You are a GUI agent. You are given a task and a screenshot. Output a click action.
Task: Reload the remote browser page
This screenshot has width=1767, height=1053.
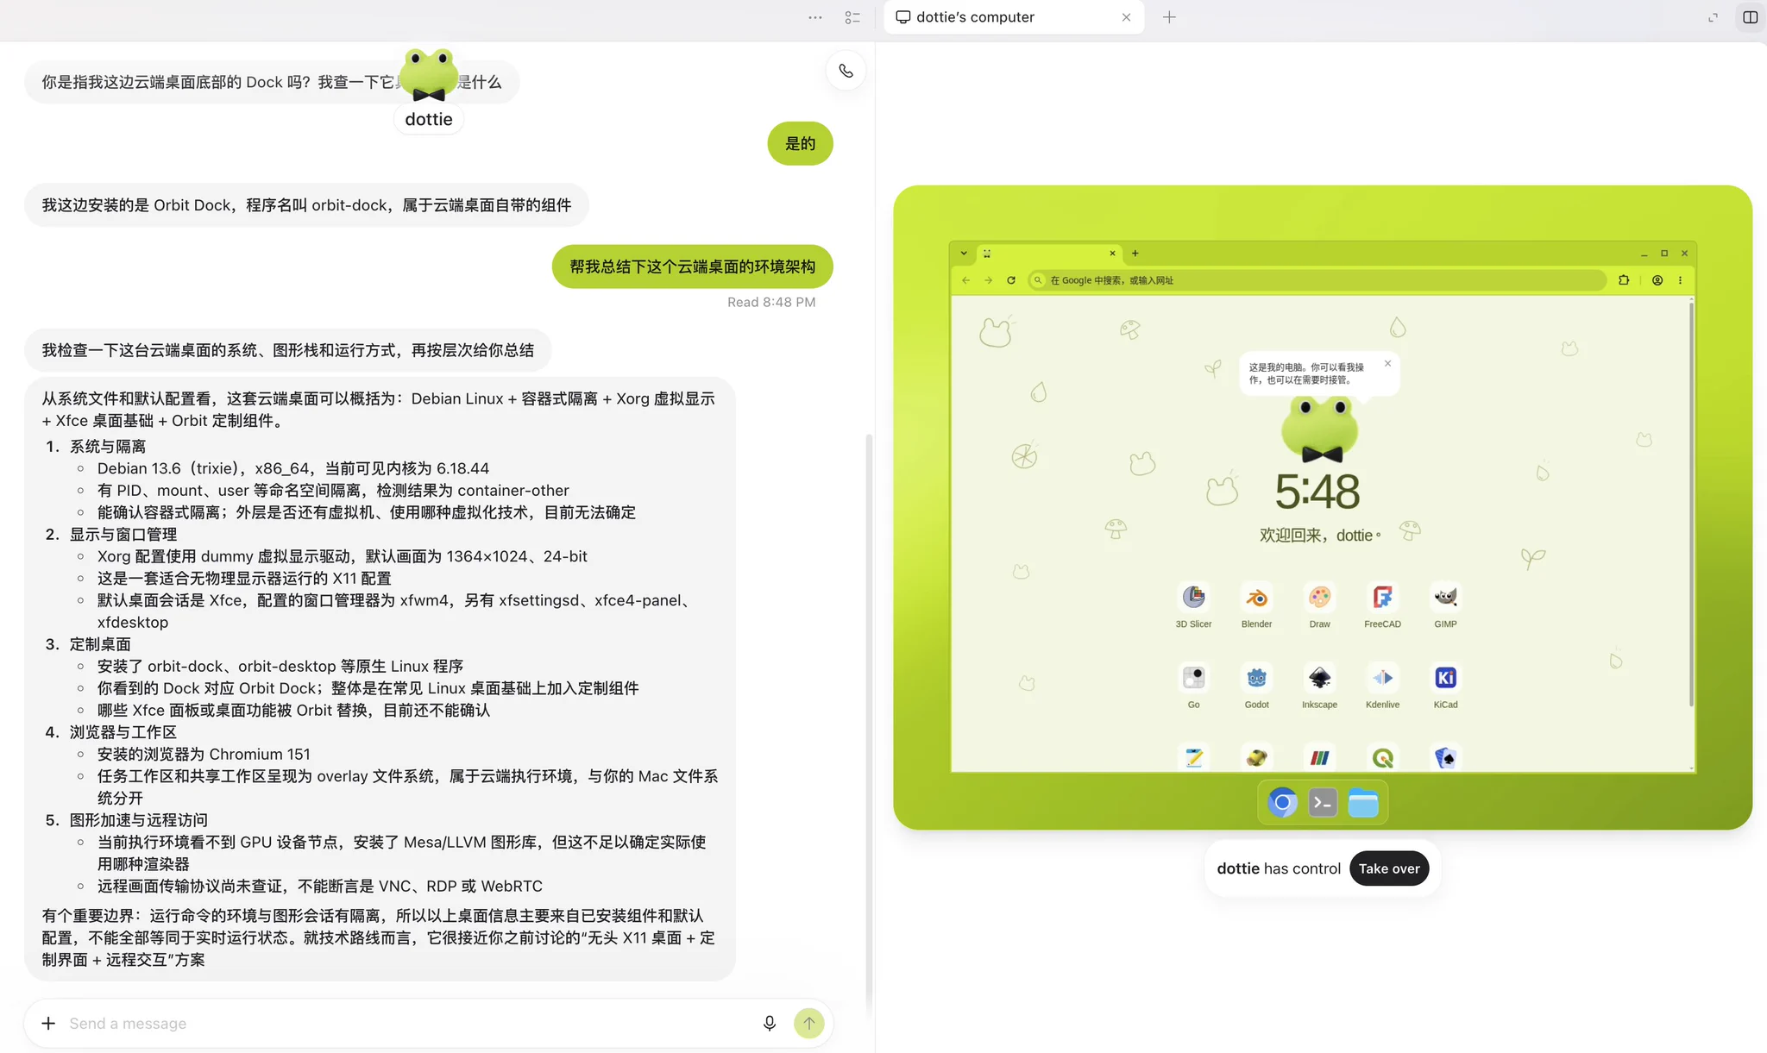tap(1011, 280)
